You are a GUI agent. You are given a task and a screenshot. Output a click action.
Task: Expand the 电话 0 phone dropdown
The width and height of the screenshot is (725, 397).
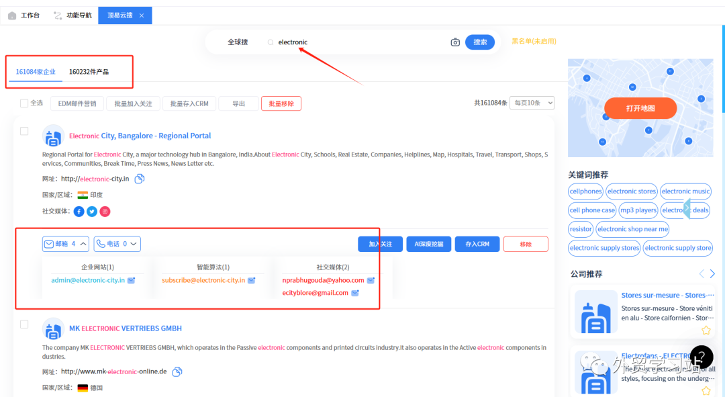coord(117,244)
